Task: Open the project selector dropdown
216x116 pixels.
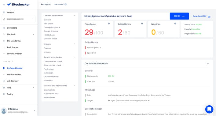Action: coord(18,19)
